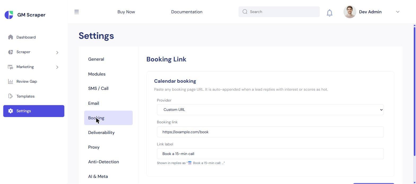Click the 'Calendar booking' heading
Screen dimensions: 416x184
[x=175, y=81]
